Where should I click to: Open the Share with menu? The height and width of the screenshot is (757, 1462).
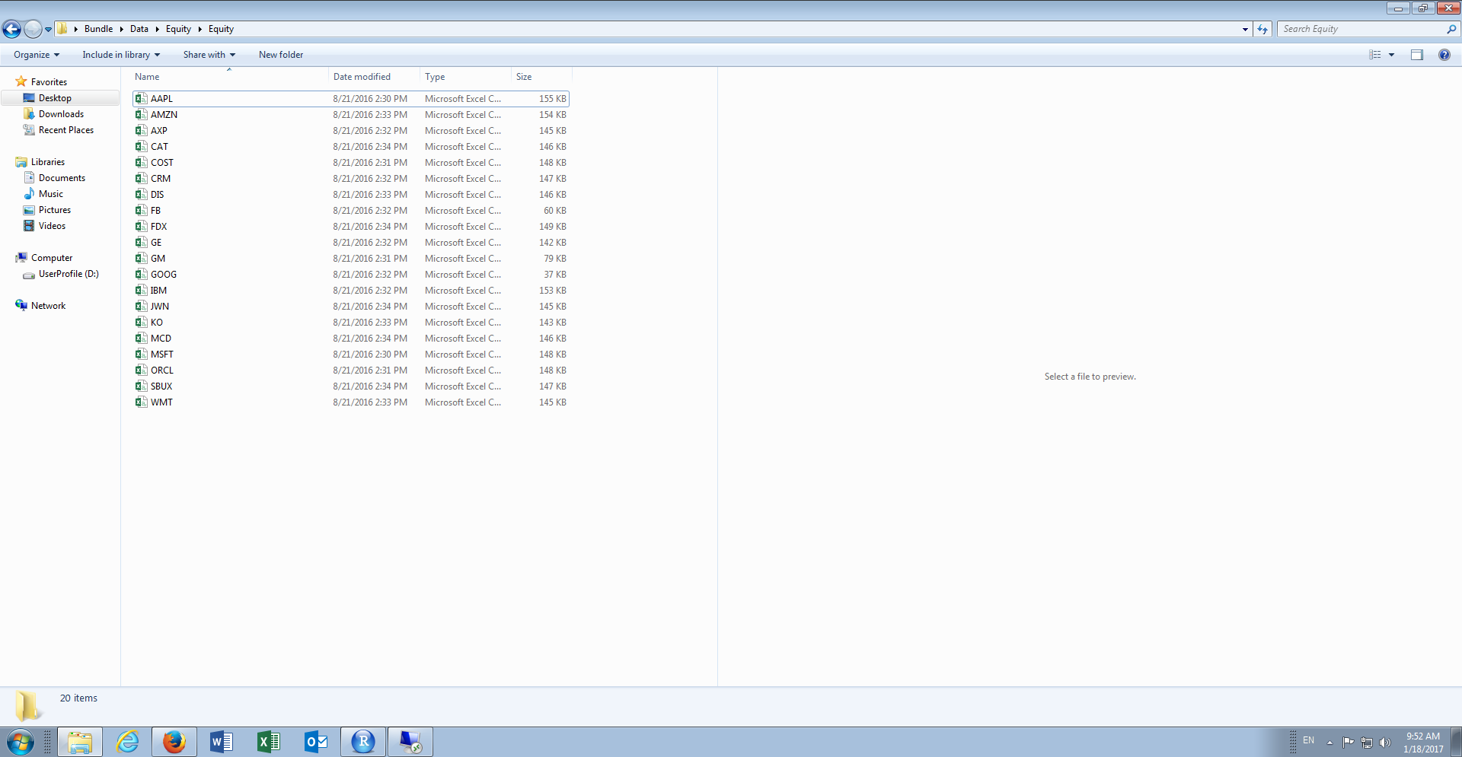pos(209,55)
